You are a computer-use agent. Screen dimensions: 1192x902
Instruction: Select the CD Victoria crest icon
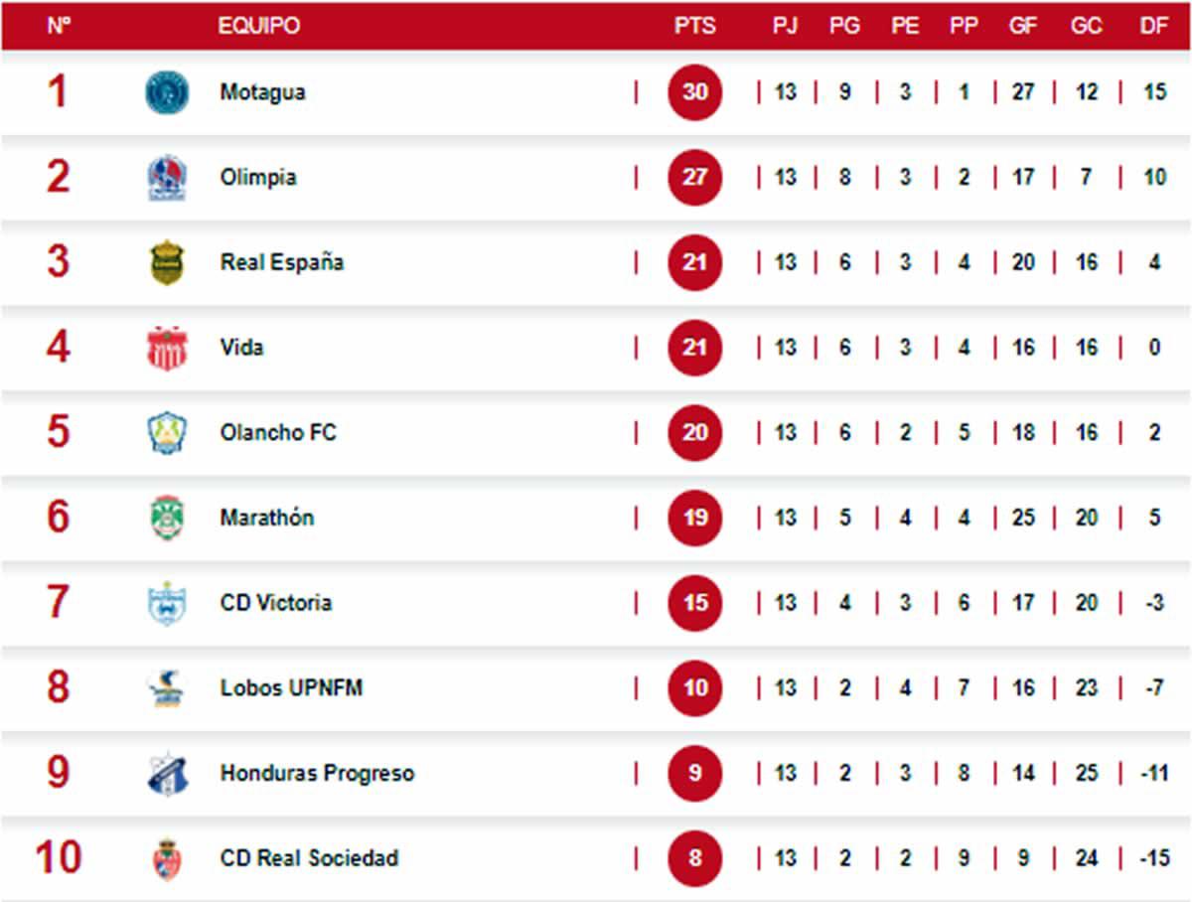coord(167,603)
